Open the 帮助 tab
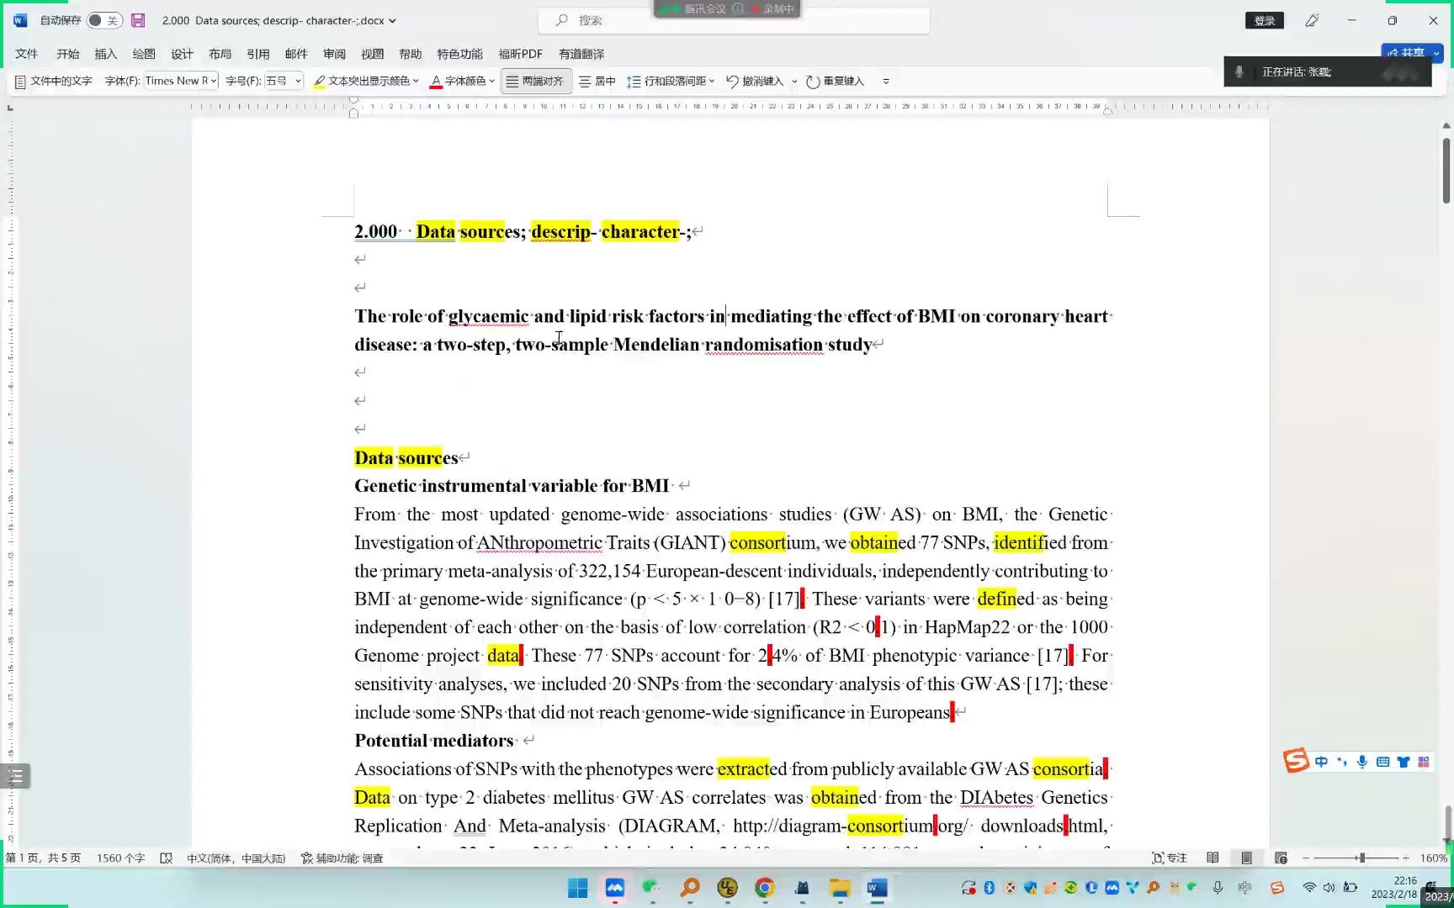This screenshot has height=908, width=1454. [x=410, y=54]
